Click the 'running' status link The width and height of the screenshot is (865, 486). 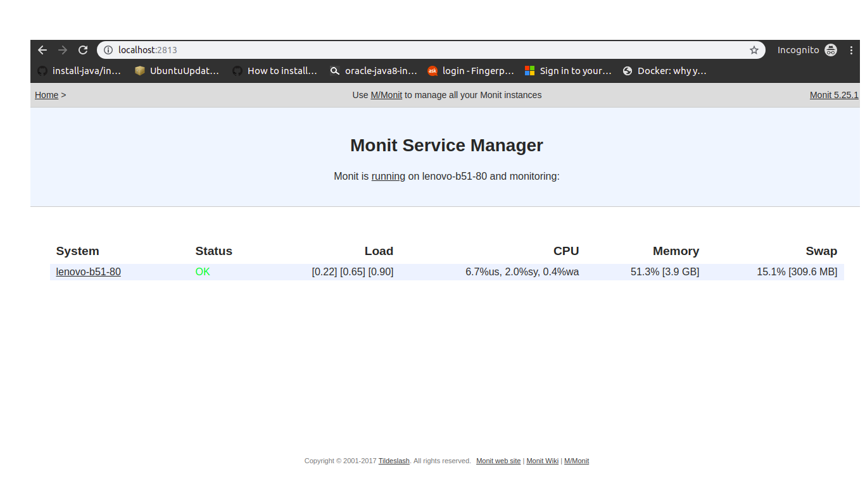[388, 177]
